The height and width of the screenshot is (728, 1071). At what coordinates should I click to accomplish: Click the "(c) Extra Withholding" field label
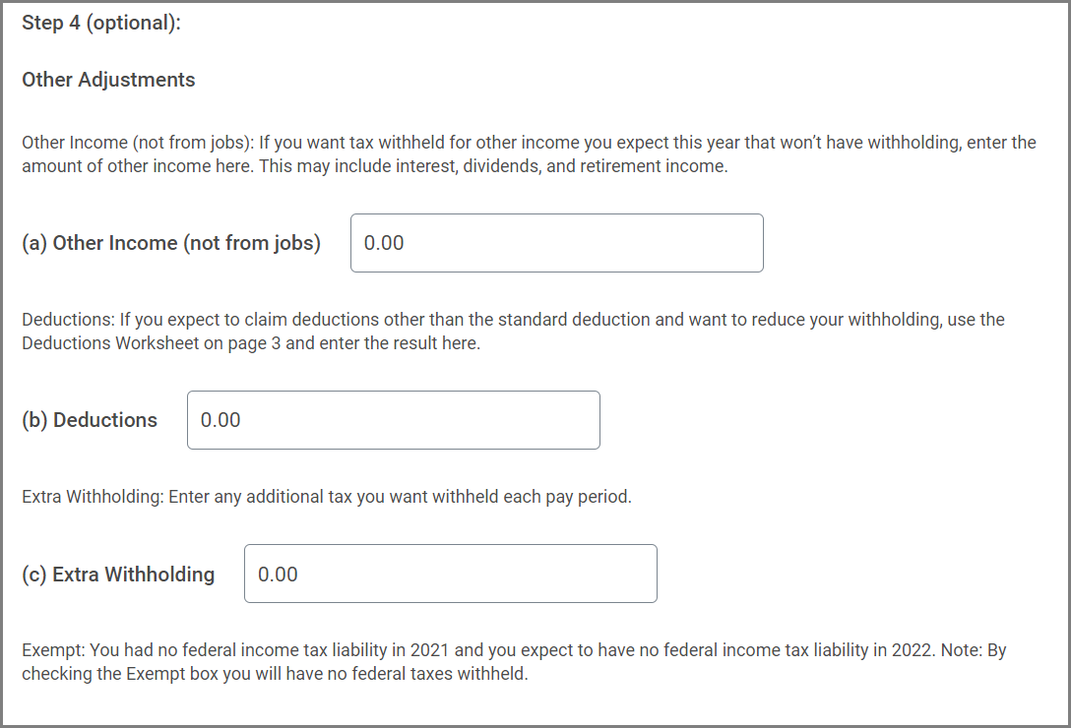coord(118,575)
